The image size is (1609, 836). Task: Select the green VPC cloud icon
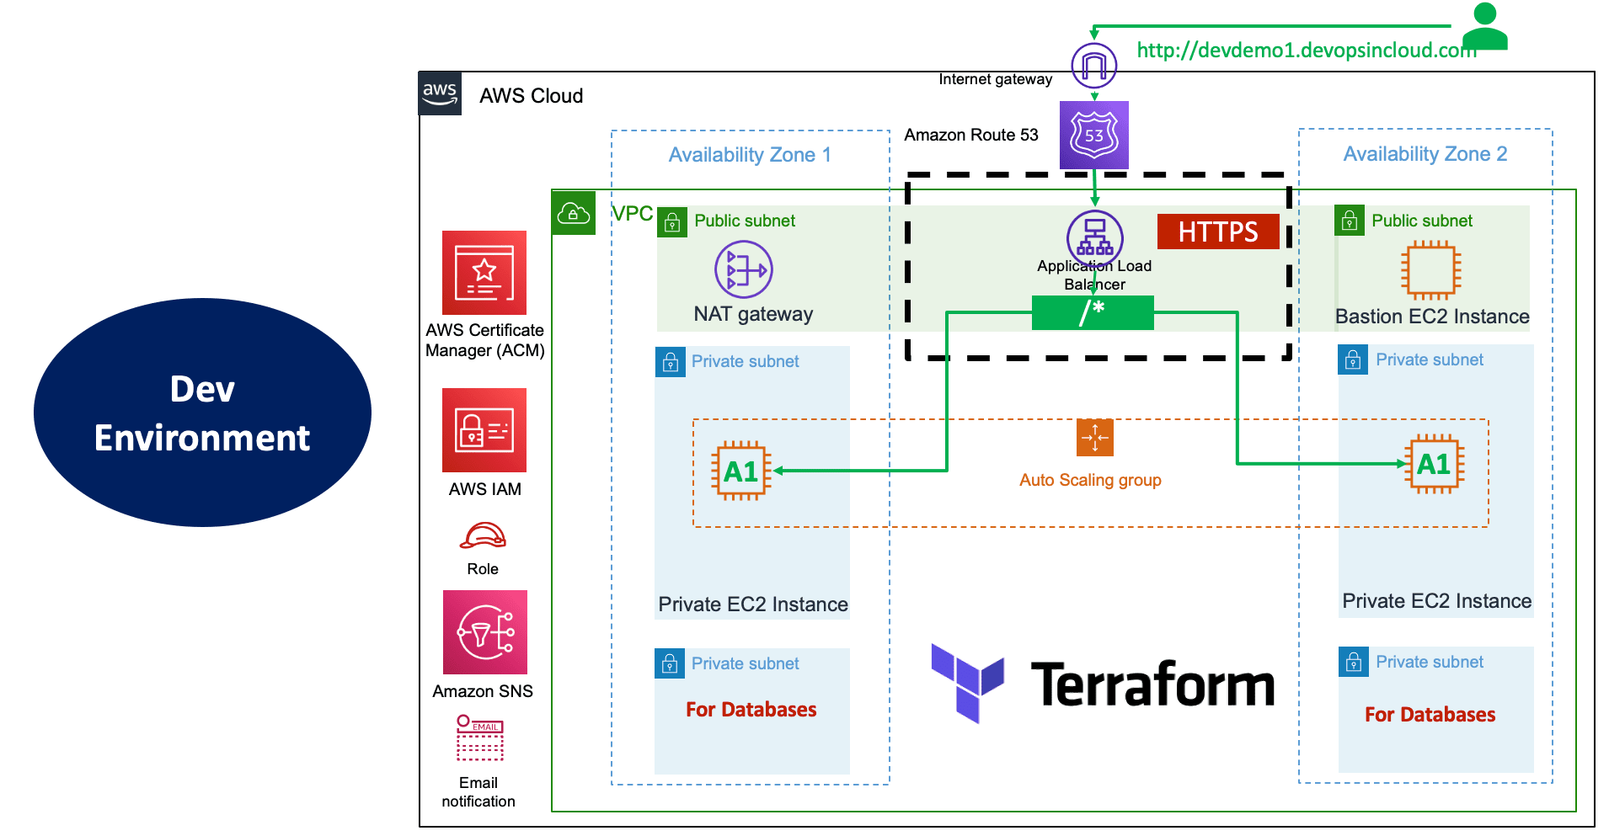[574, 213]
